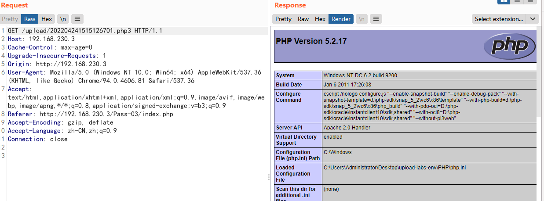This screenshot has width=544, height=201.
Task: Click the KHTML, like Gecko continuation line
Action: click(101, 81)
